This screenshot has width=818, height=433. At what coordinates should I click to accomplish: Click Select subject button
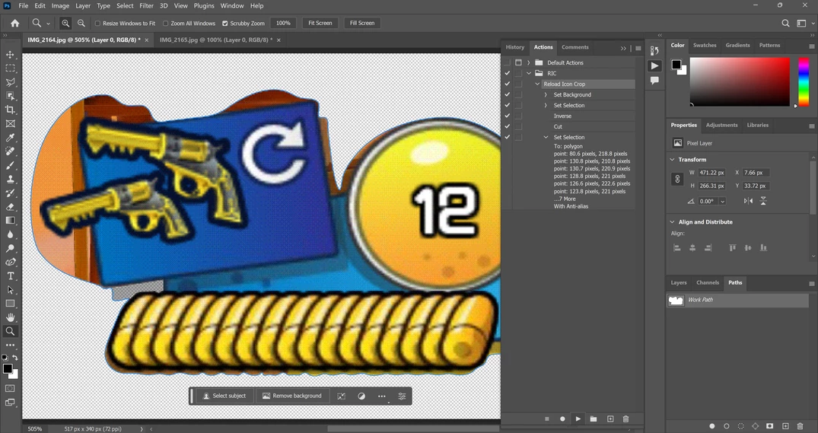tap(224, 396)
